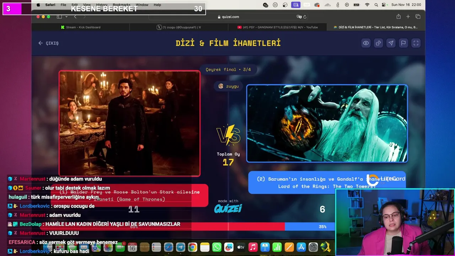Click the ÇIKIŞ back button
The image size is (455, 256).
point(48,43)
